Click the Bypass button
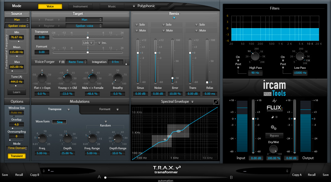331x182 pixels. click(274, 135)
